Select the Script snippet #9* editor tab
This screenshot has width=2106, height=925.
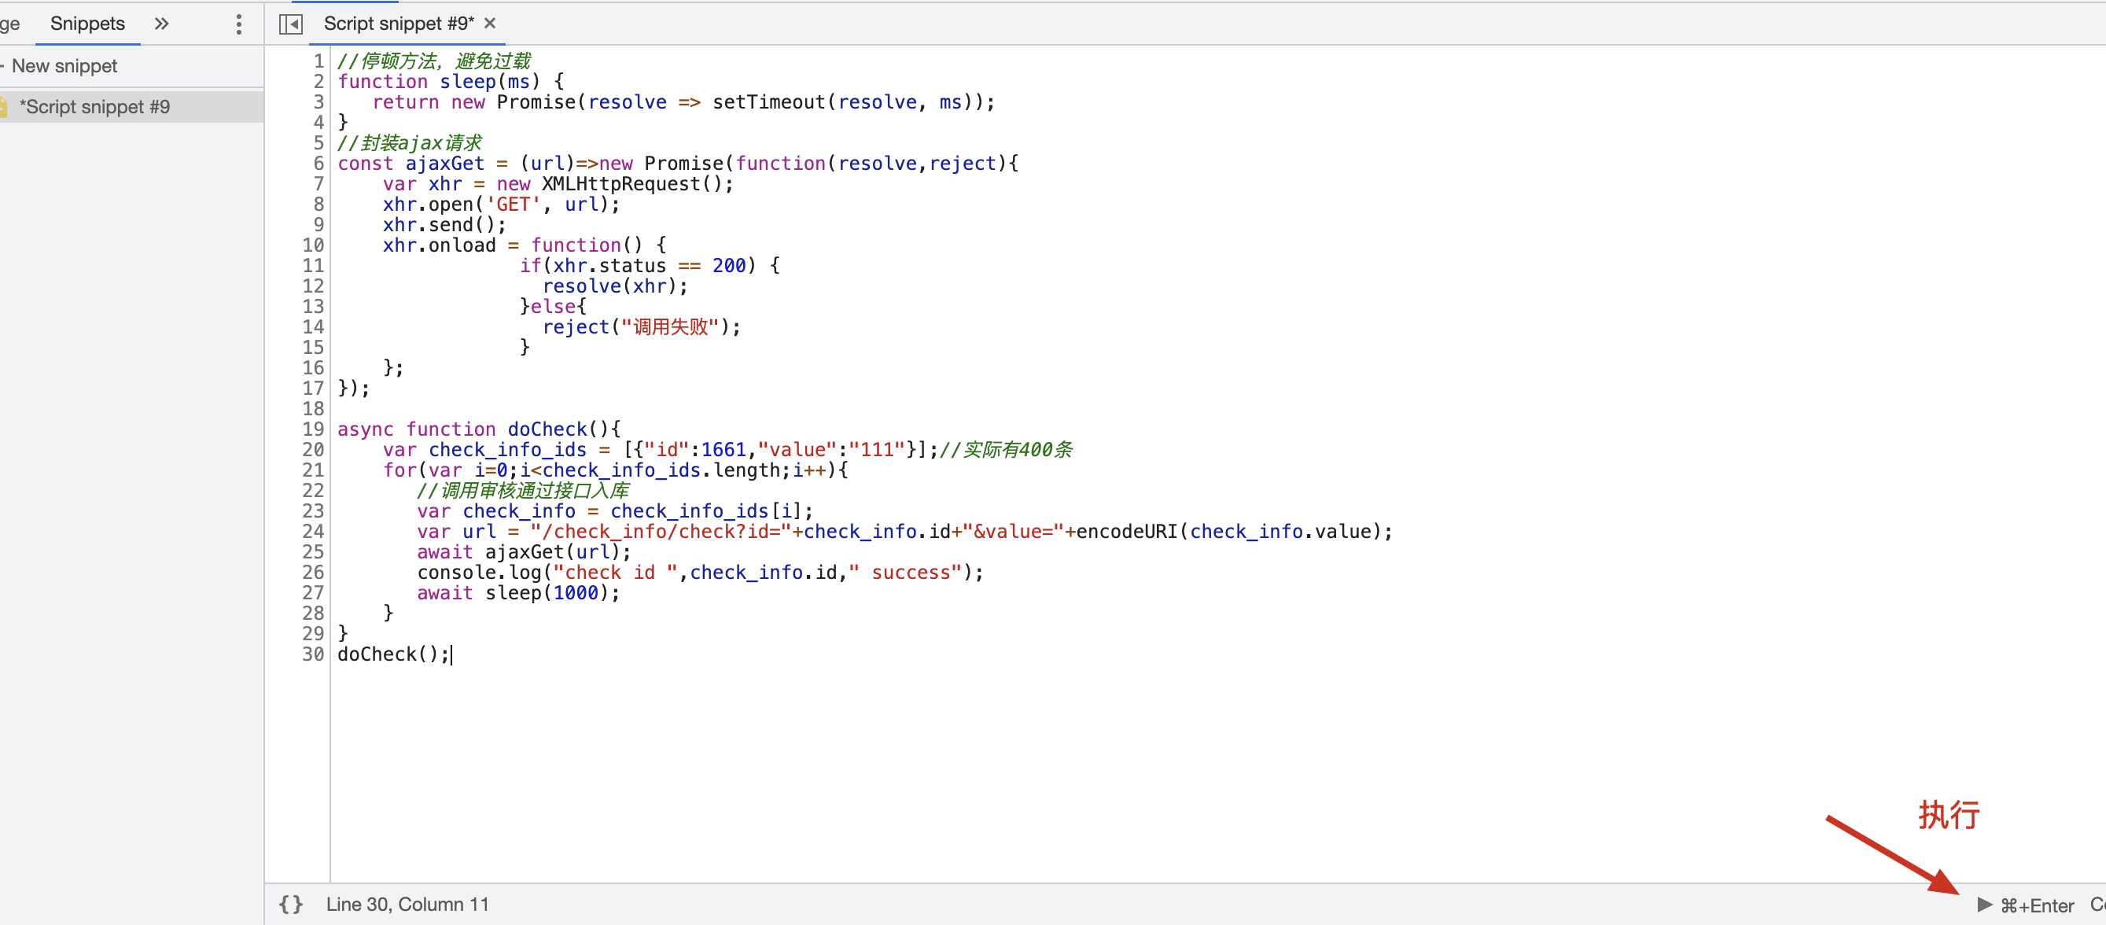pyautogui.click(x=398, y=24)
